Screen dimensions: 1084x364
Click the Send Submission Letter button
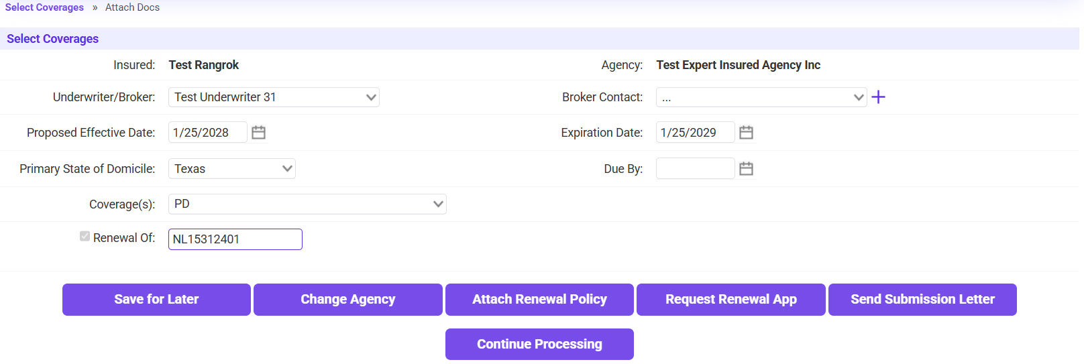point(922,300)
